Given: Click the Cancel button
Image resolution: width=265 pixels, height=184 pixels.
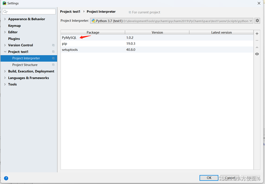Looking at the screenshot, I should (x=230, y=178).
